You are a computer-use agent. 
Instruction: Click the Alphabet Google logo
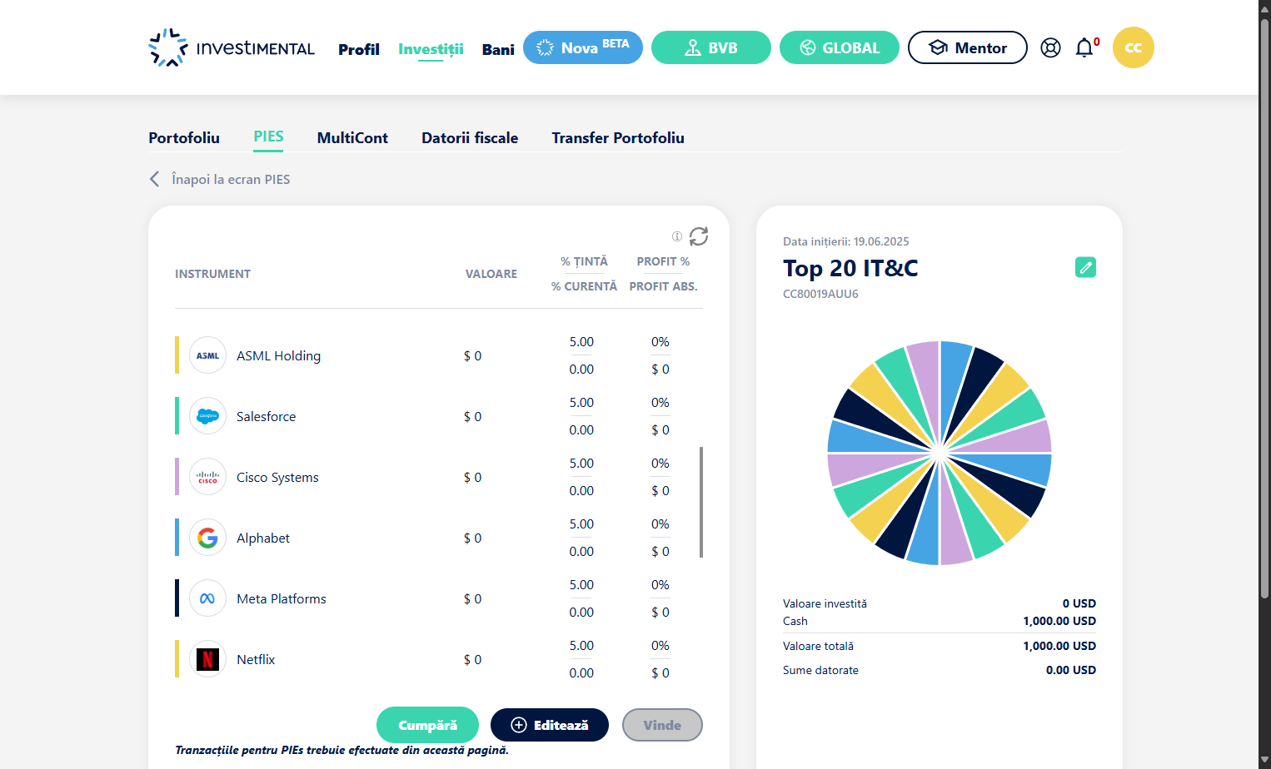point(207,538)
